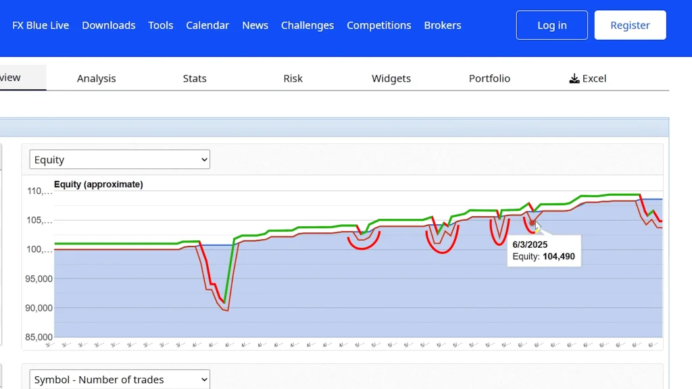Select the Risk tab
692x389 pixels.
click(293, 78)
